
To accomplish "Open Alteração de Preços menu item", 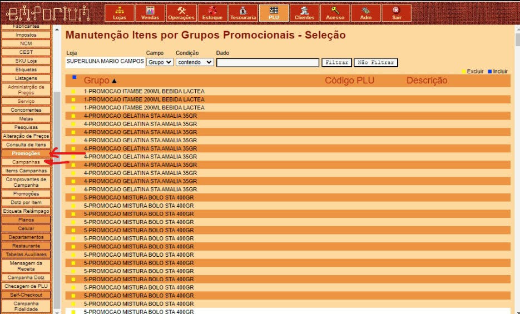I will (x=26, y=136).
